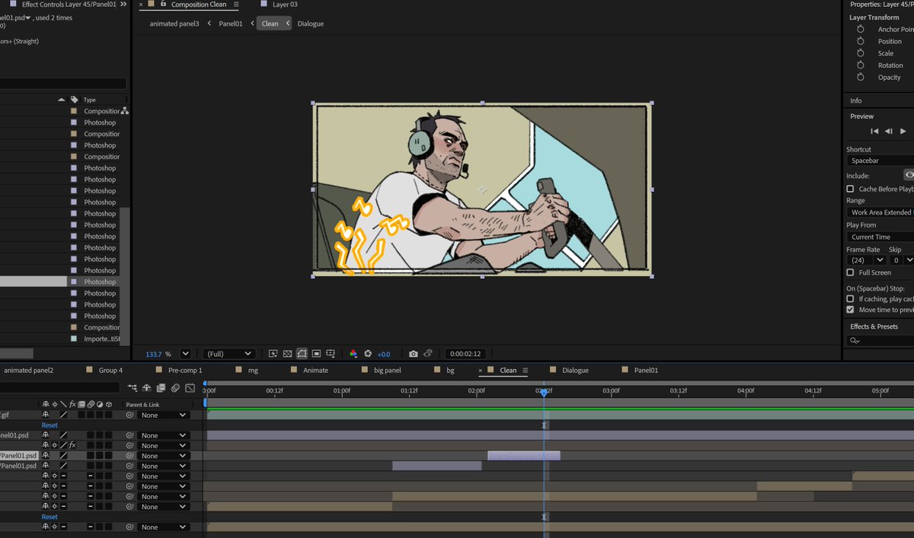This screenshot has height=538, width=914.
Task: Enable Frame Blending for the composition
Action: [161, 388]
